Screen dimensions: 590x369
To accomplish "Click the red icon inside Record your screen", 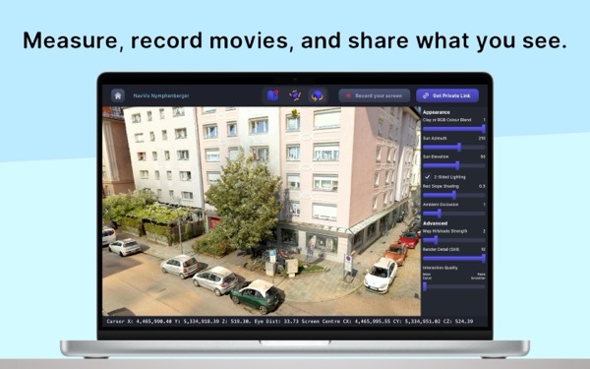I will 348,95.
